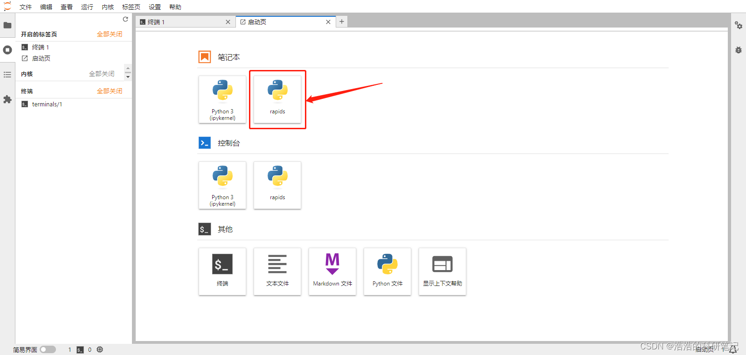Open the table of contents sidebar icon
Image resolution: width=746 pixels, height=355 pixels.
pyautogui.click(x=7, y=75)
